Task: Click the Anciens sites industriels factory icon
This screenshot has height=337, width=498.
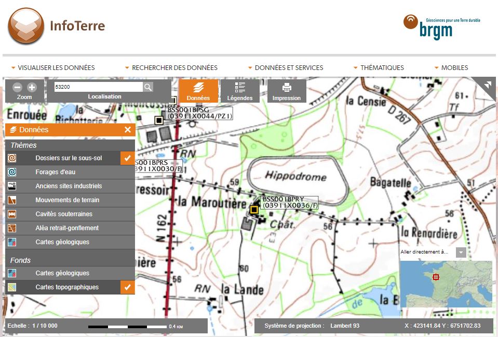Action: [12, 186]
